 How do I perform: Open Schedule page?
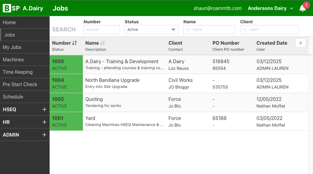click(x=25, y=96)
